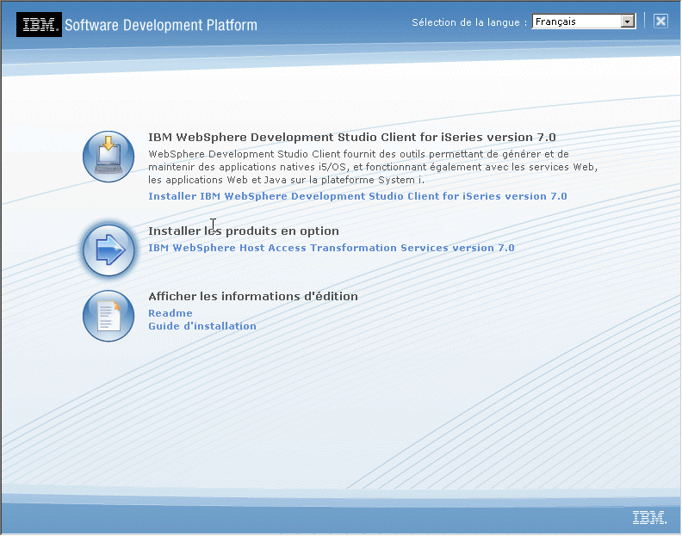Click the blue arrow optional products icon
The height and width of the screenshot is (536, 682).
point(108,250)
